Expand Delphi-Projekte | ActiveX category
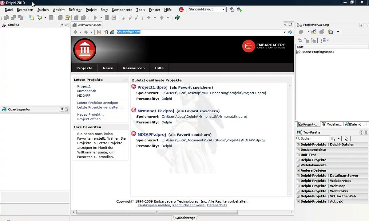369x221 pixels. (298, 201)
